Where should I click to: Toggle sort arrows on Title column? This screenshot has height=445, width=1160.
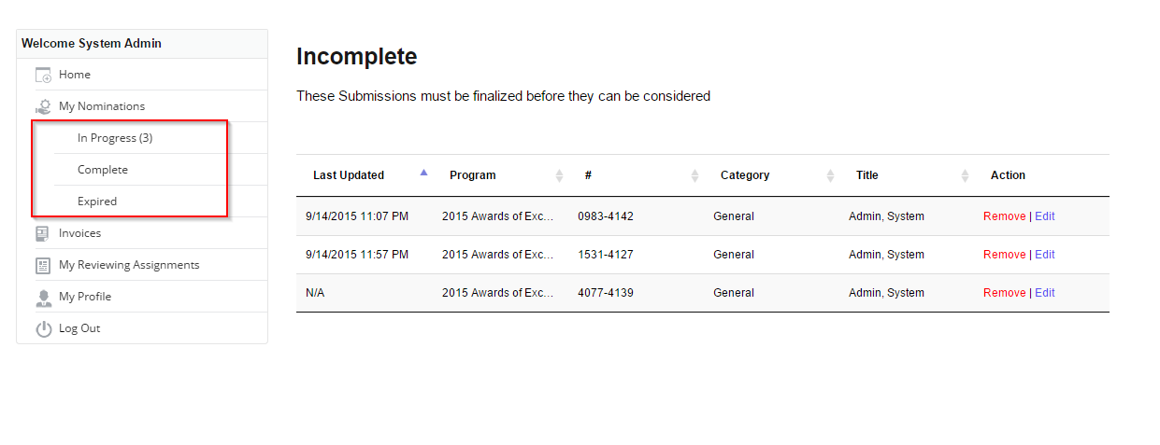point(966,175)
